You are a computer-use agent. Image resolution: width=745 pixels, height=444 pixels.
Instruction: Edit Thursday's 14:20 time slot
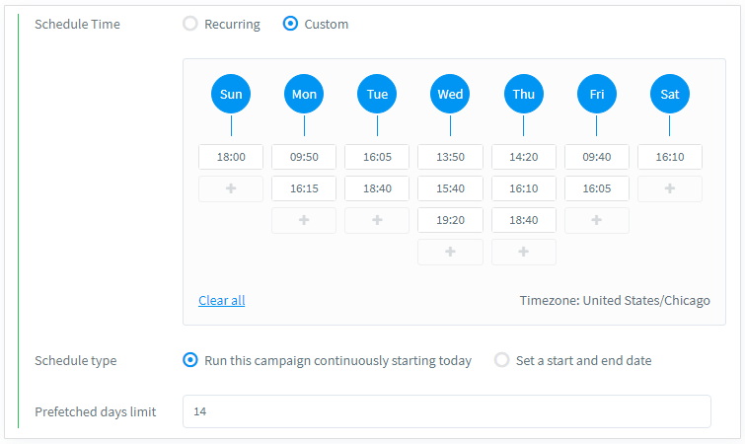pos(523,157)
